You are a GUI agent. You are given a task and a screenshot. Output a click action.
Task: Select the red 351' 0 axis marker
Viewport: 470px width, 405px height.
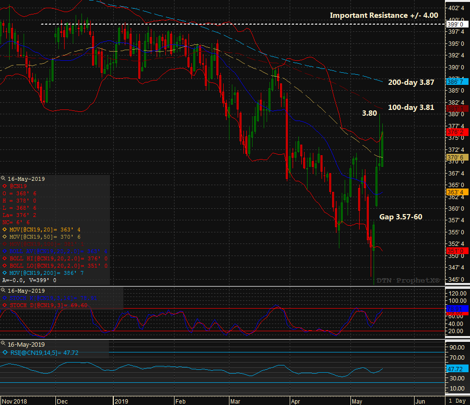(x=457, y=251)
